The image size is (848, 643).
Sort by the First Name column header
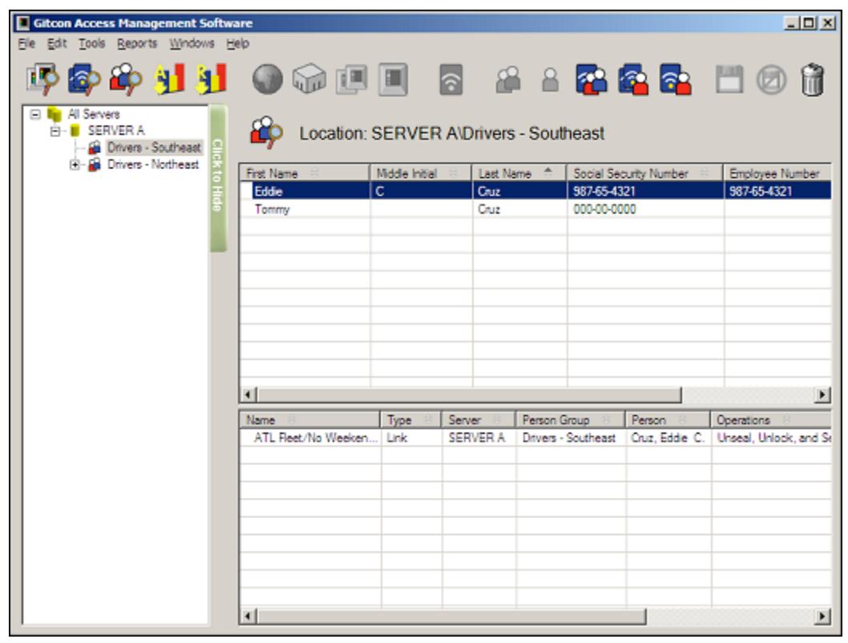coord(305,173)
